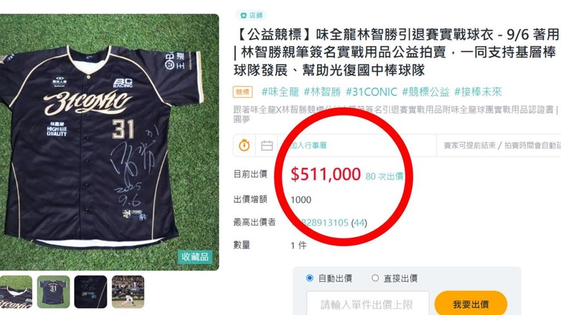Click the calendar icon
The height and width of the screenshot is (315, 561).
[267, 145]
